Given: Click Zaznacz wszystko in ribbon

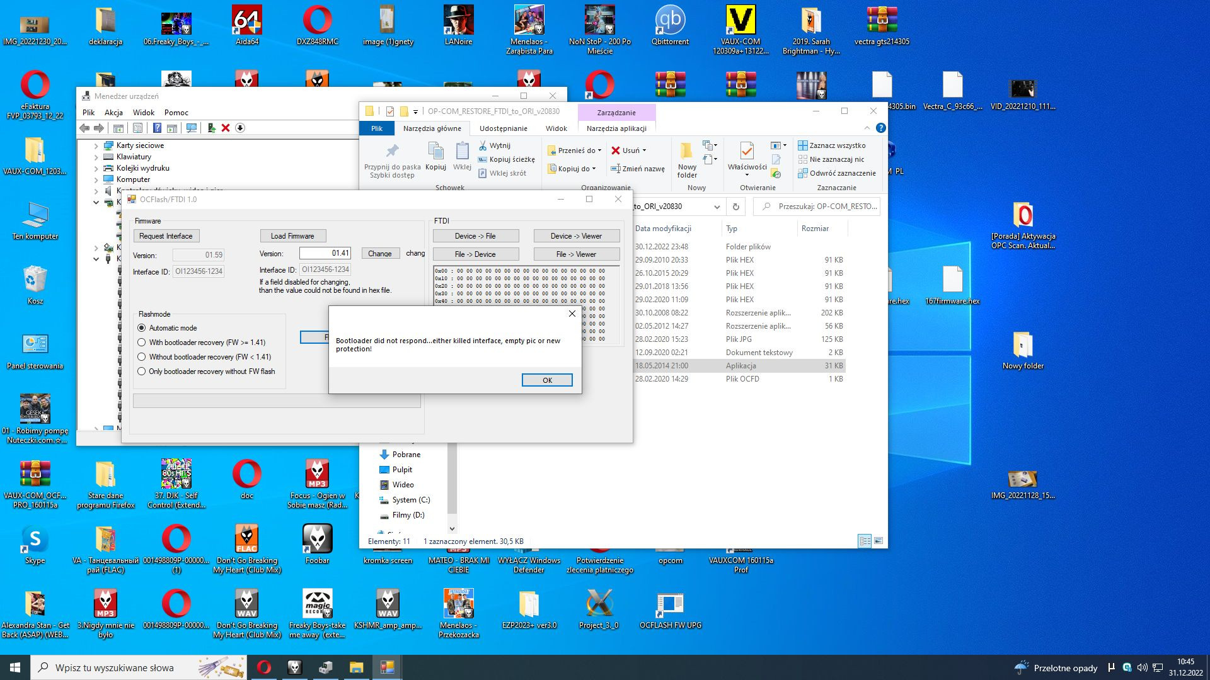Looking at the screenshot, I should pos(832,145).
